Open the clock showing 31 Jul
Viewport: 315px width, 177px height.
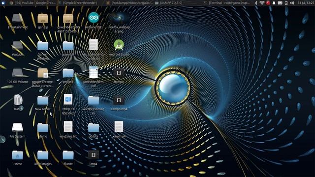tap(306, 3)
